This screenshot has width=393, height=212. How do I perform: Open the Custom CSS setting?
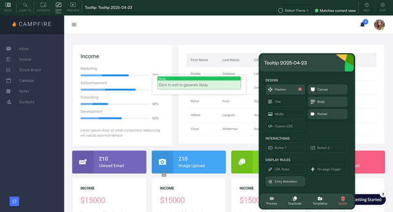click(x=285, y=126)
